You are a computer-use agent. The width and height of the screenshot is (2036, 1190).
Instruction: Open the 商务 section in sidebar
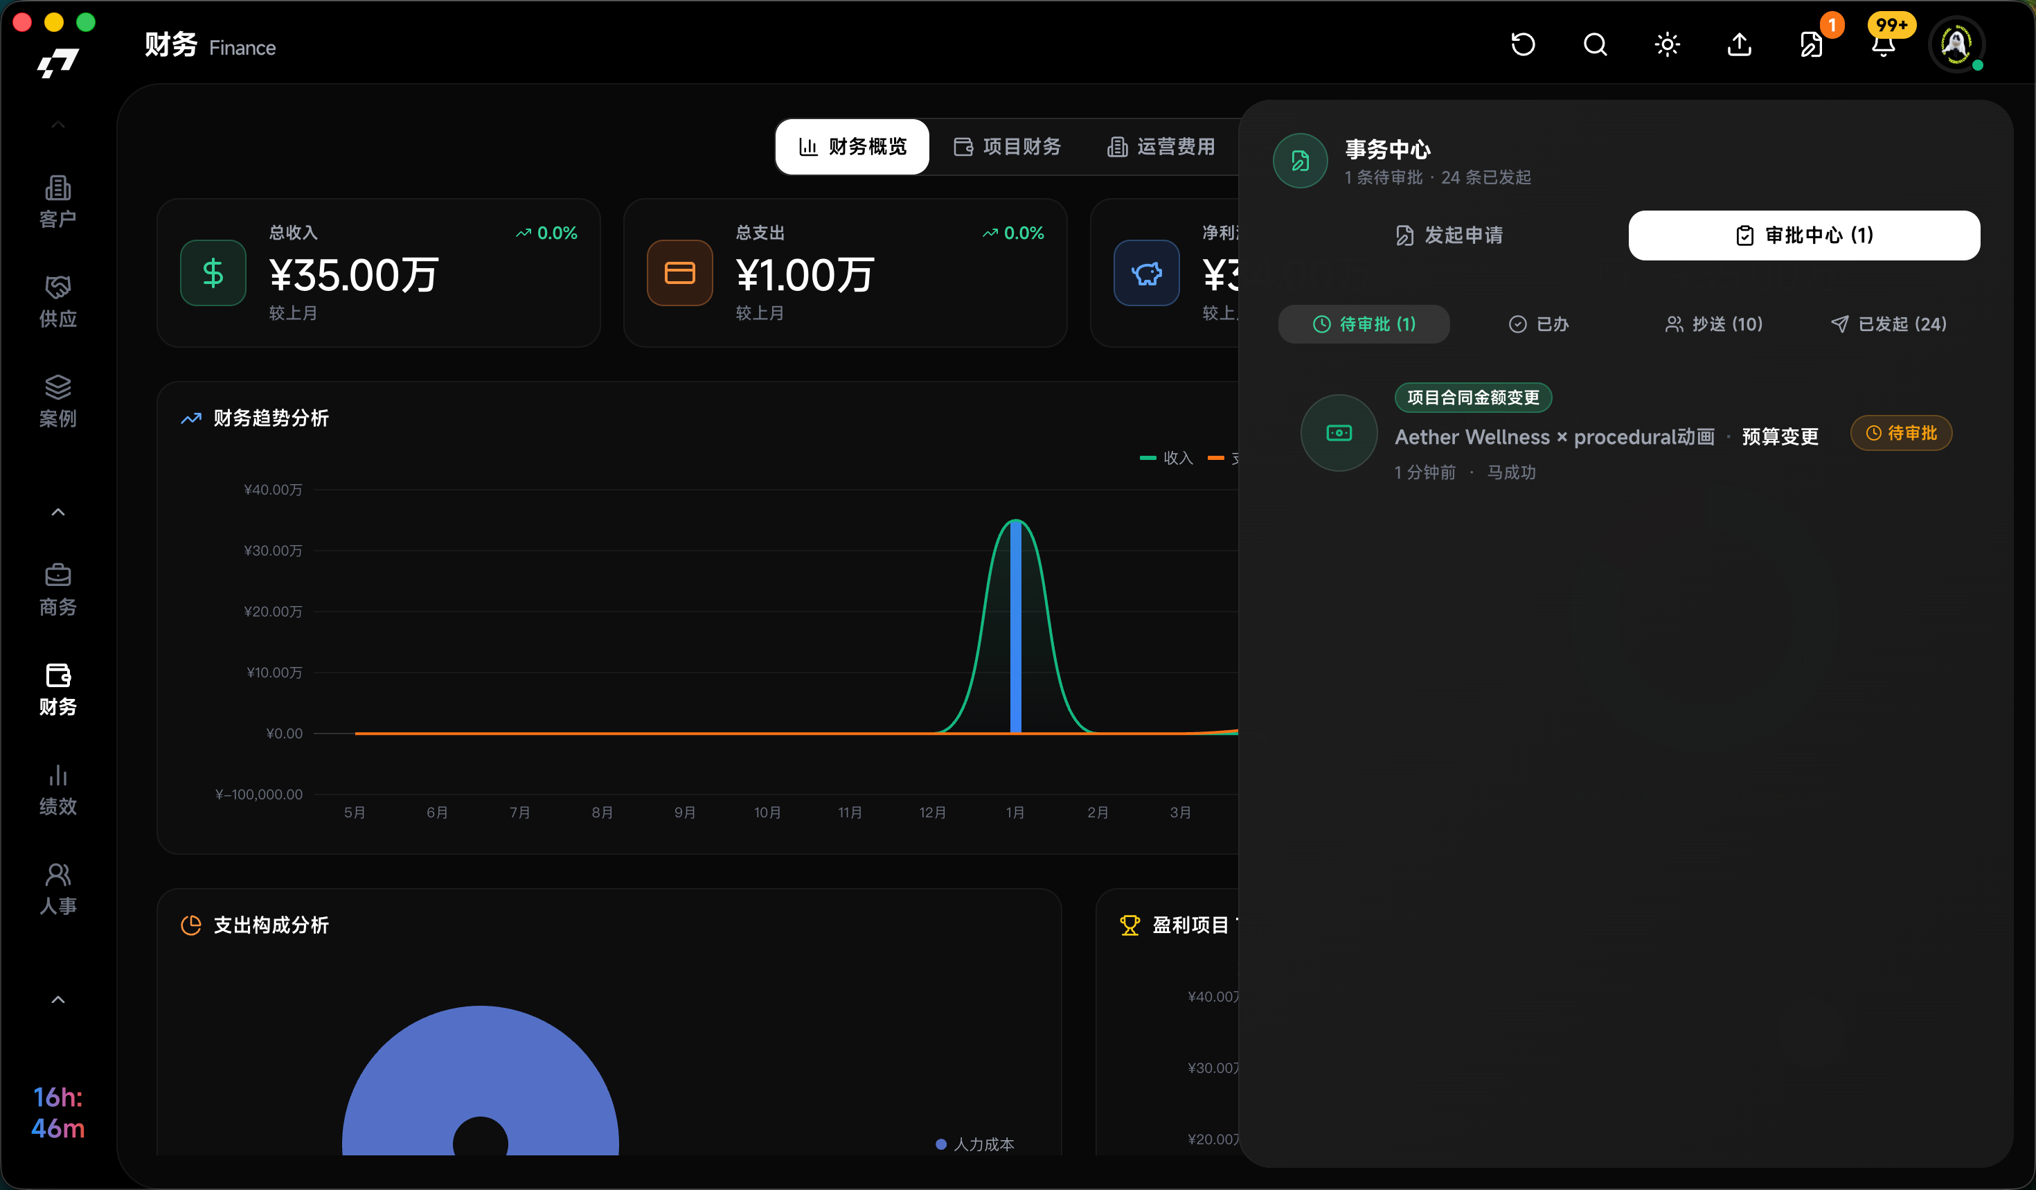[x=58, y=589]
